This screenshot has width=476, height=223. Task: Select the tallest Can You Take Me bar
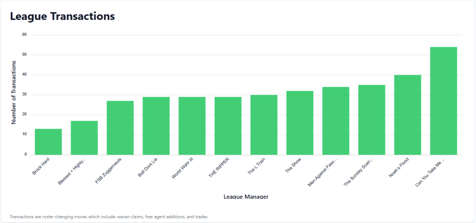(443, 101)
